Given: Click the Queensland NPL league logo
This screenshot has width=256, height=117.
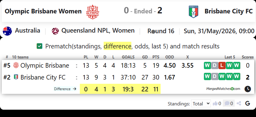Looking at the screenshot, I should (x=55, y=31).
